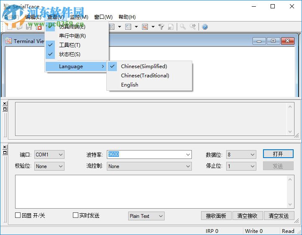Float the send panel with its square icon
Image resolution: width=302 pixels, height=235 pixels.
tap(5, 153)
